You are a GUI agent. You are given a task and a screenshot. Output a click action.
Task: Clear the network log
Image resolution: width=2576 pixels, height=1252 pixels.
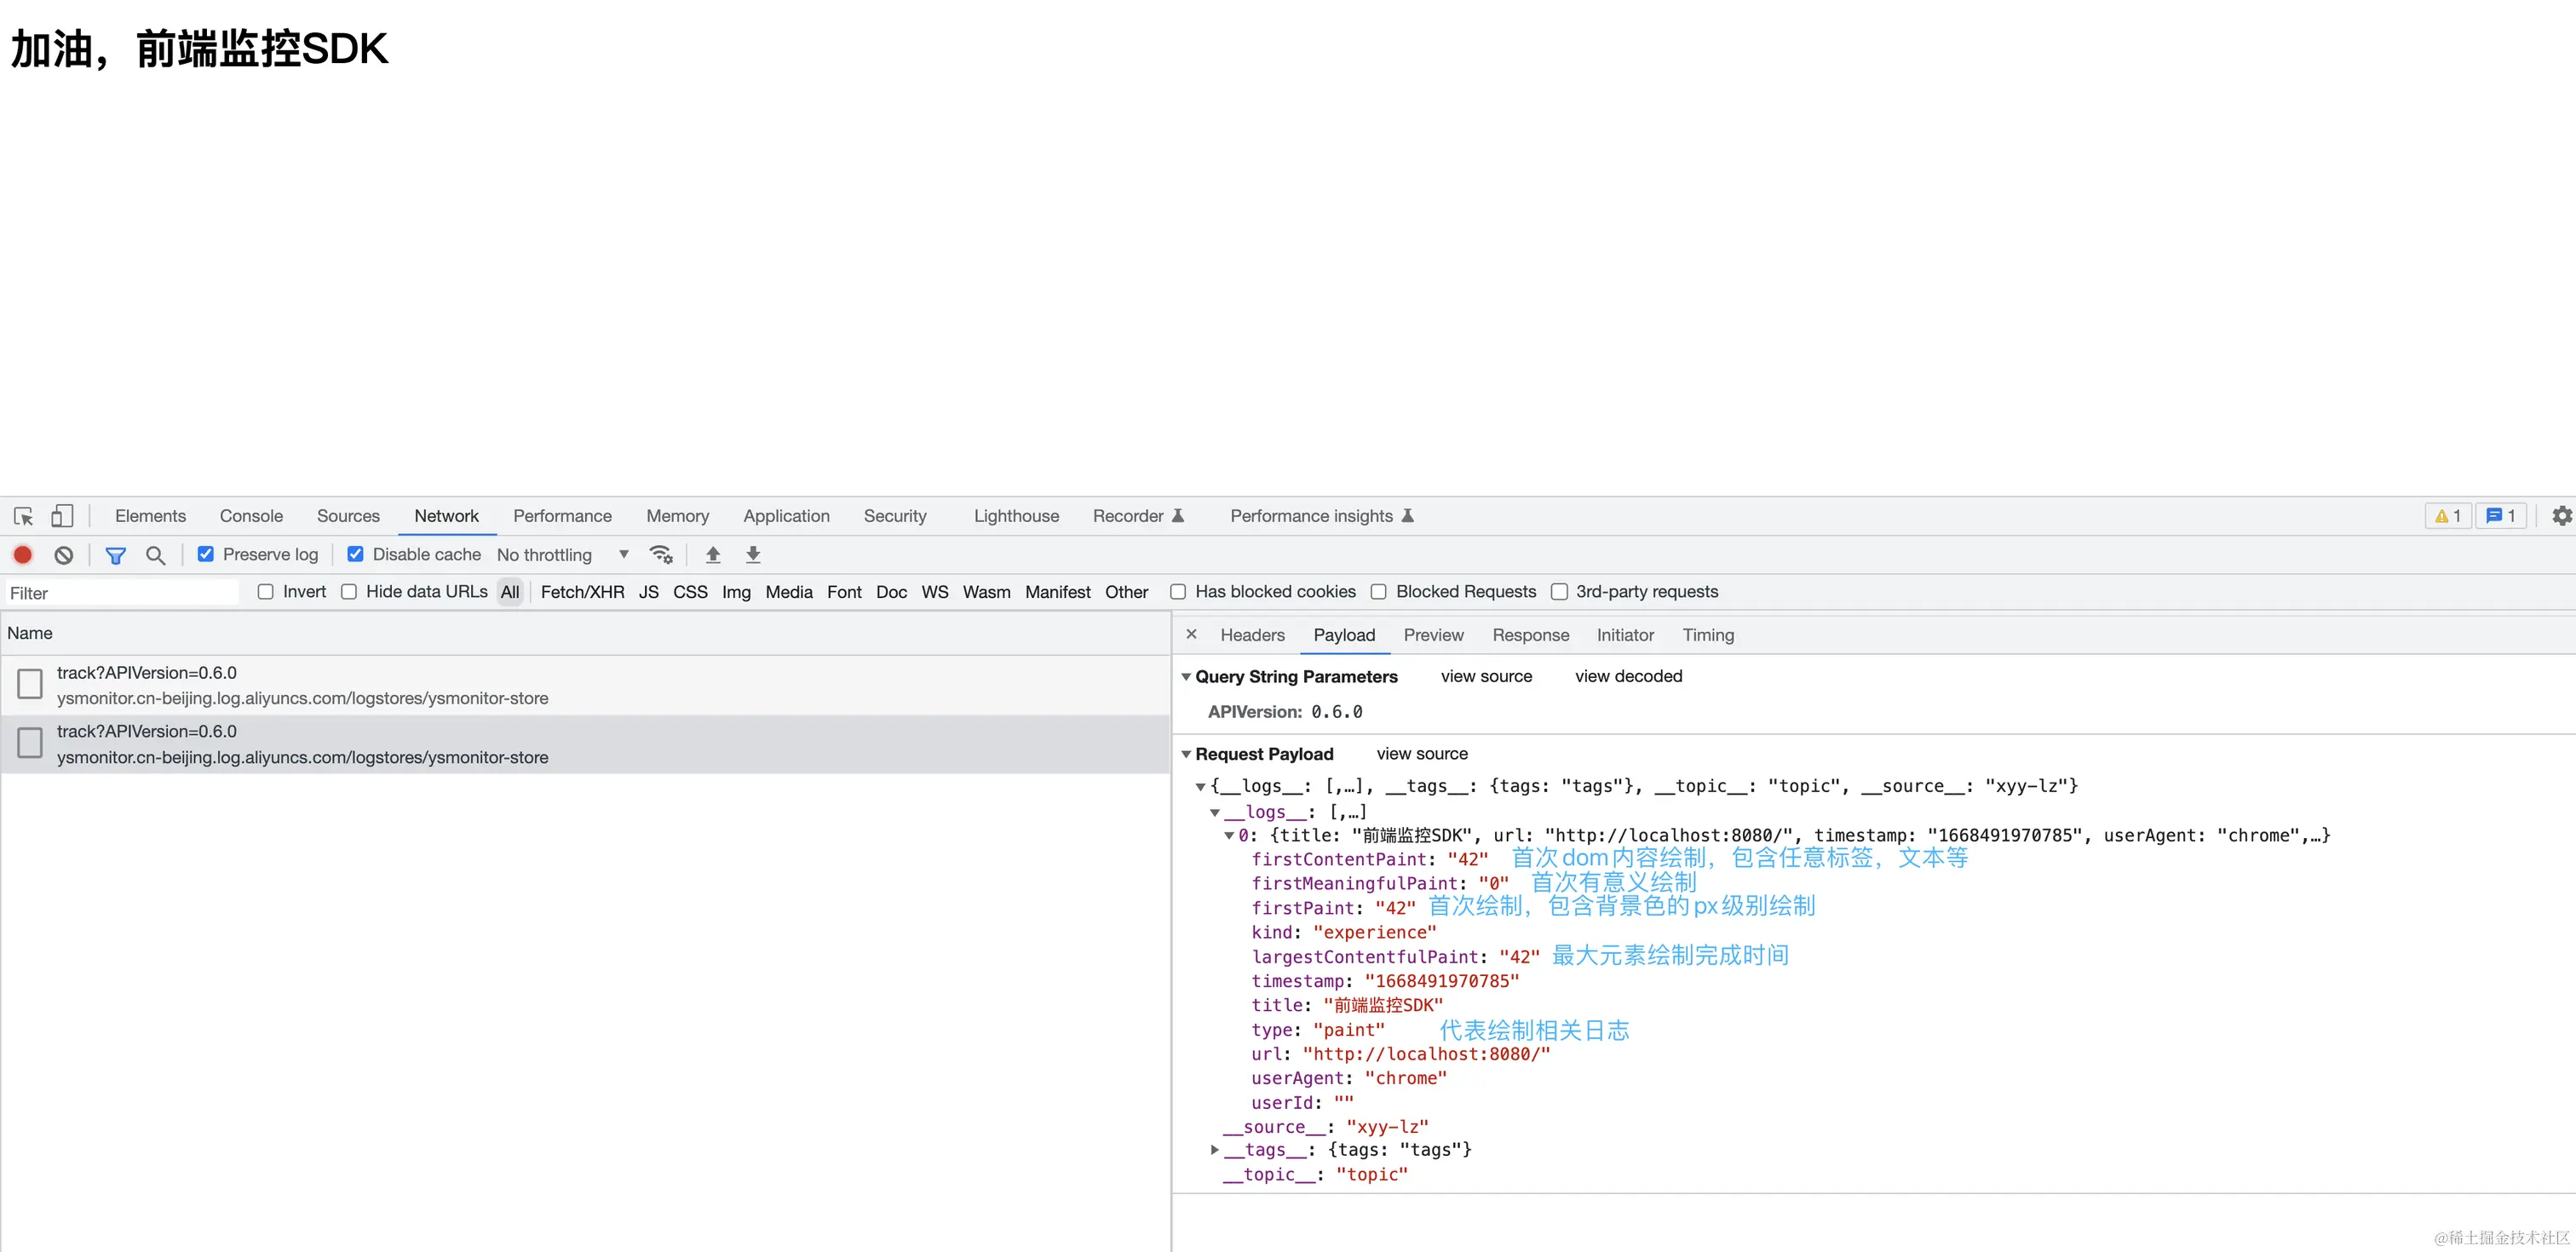[64, 555]
